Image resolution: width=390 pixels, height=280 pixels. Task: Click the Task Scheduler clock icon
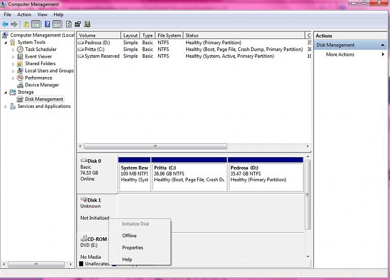click(20, 49)
